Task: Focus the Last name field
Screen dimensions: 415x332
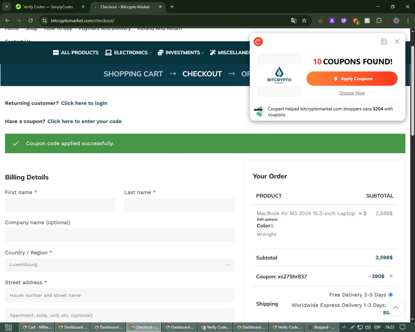Action: coord(179,205)
